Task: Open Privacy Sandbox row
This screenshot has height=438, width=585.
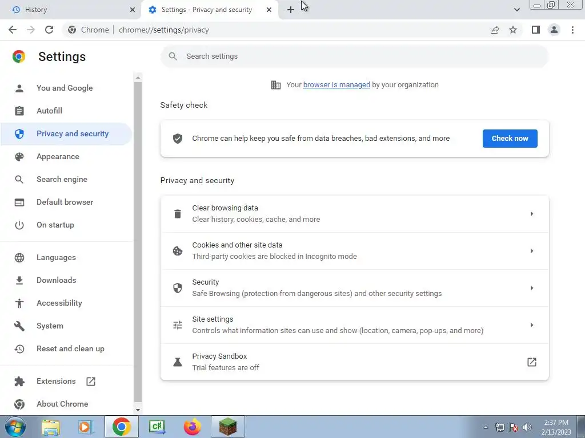Action: click(x=354, y=362)
